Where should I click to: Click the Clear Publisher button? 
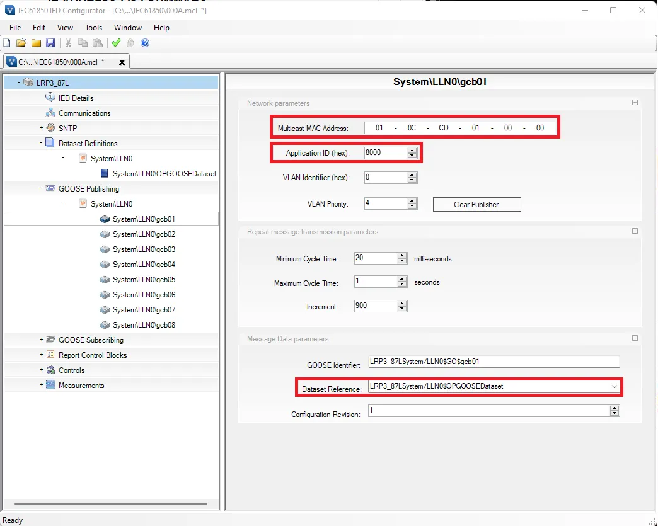point(476,204)
